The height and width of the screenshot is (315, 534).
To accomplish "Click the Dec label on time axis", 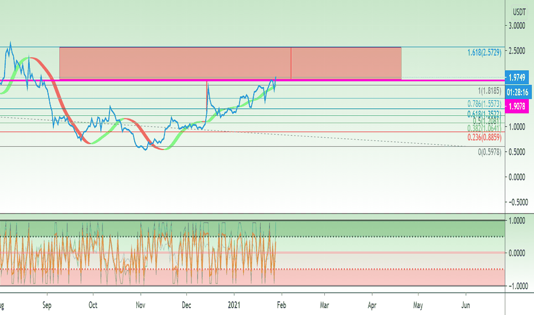I will [186, 305].
